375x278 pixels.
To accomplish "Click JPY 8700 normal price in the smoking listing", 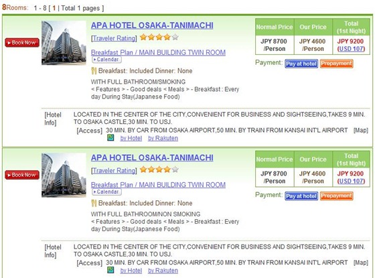I will pos(274,41).
